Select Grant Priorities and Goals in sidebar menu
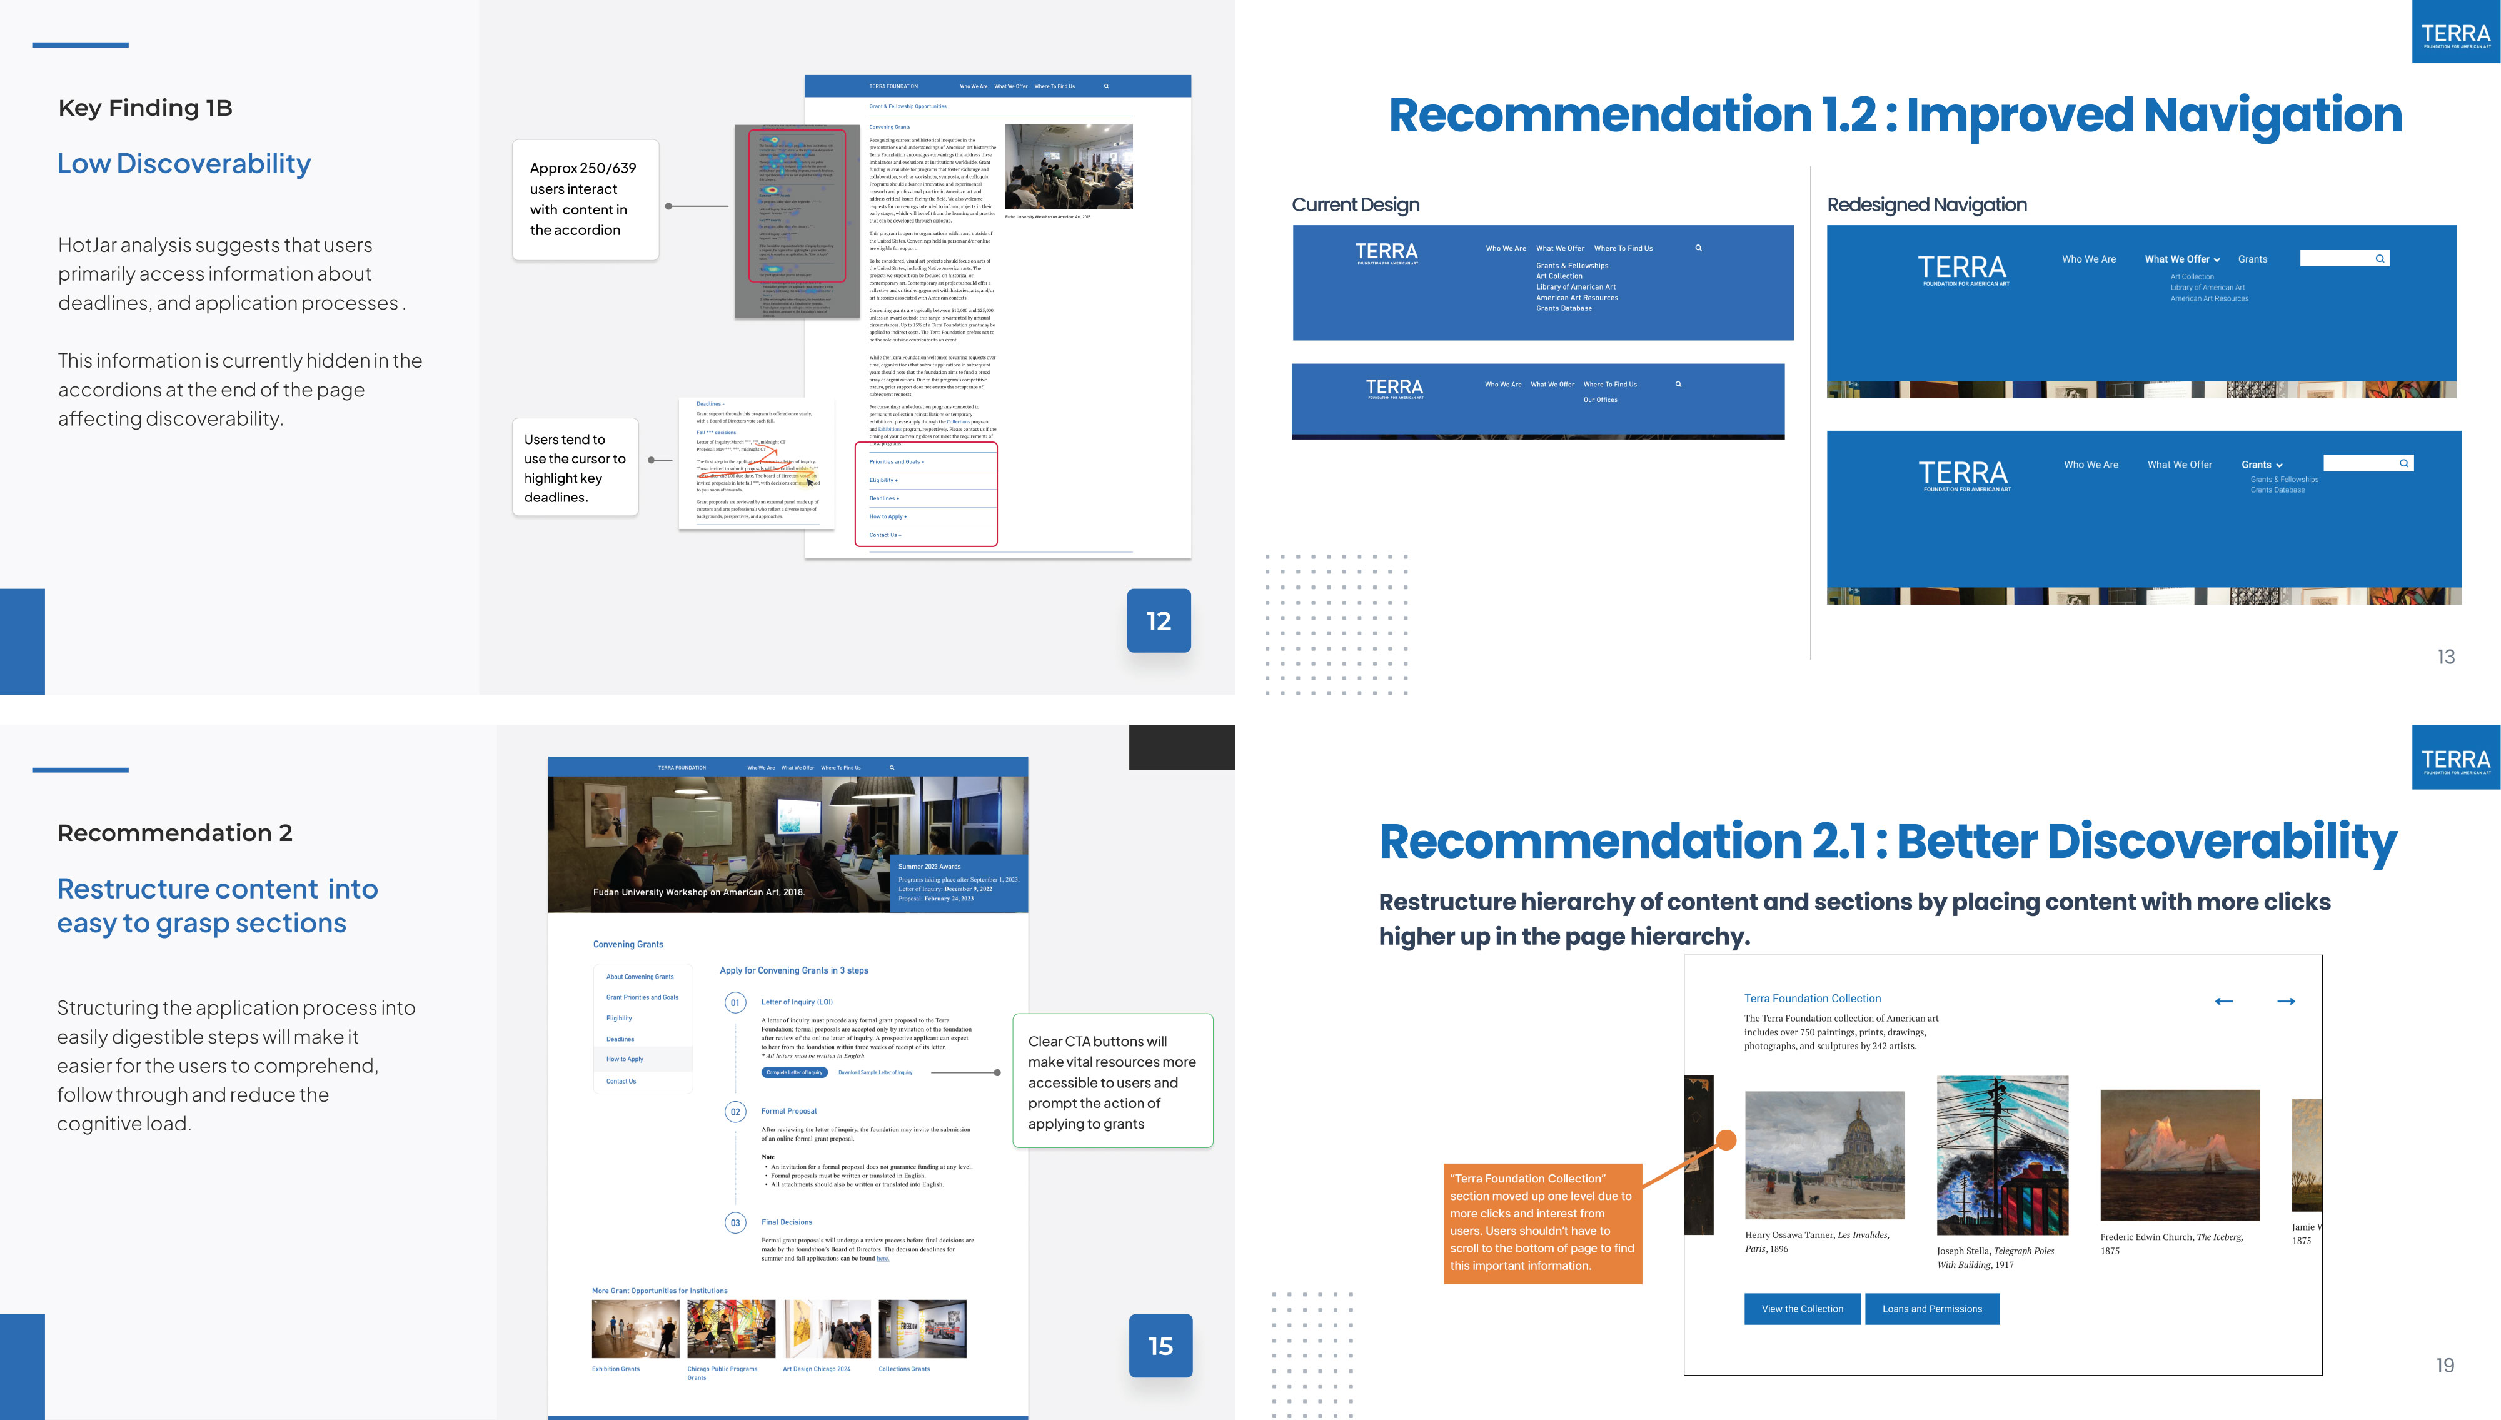This screenshot has width=2501, height=1420. (642, 998)
